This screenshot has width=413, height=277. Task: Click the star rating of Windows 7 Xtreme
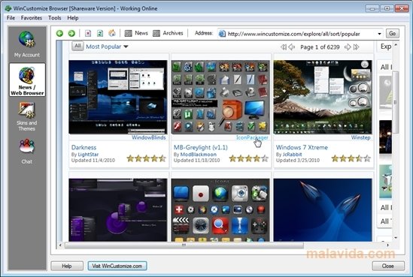351,158
